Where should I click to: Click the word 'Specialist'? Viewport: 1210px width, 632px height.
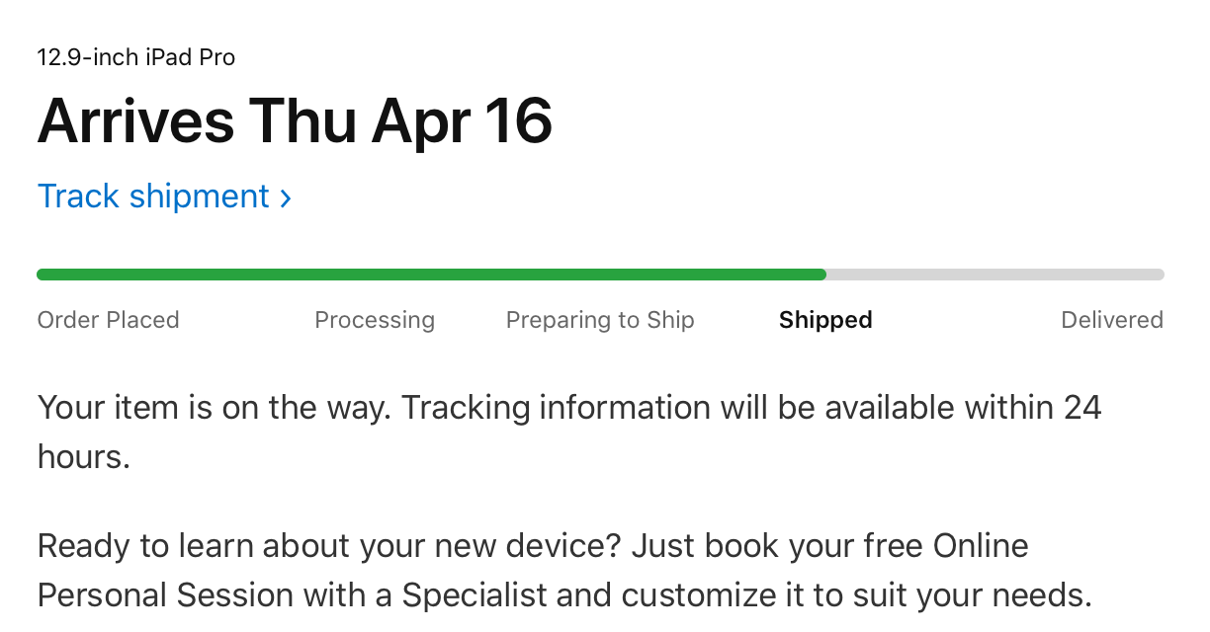474,595
